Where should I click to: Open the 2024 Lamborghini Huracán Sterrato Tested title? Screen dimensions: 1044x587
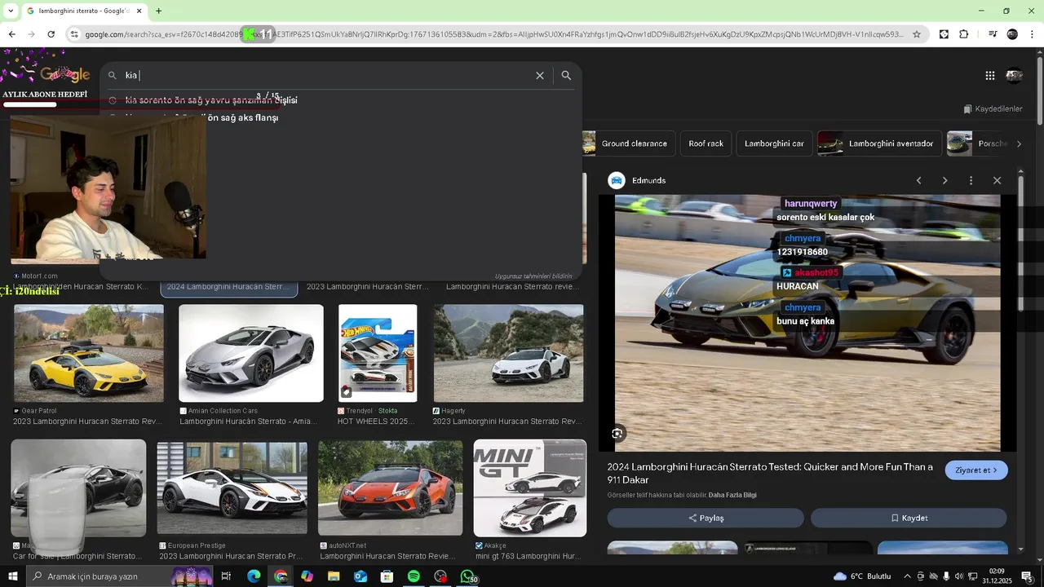pos(770,473)
